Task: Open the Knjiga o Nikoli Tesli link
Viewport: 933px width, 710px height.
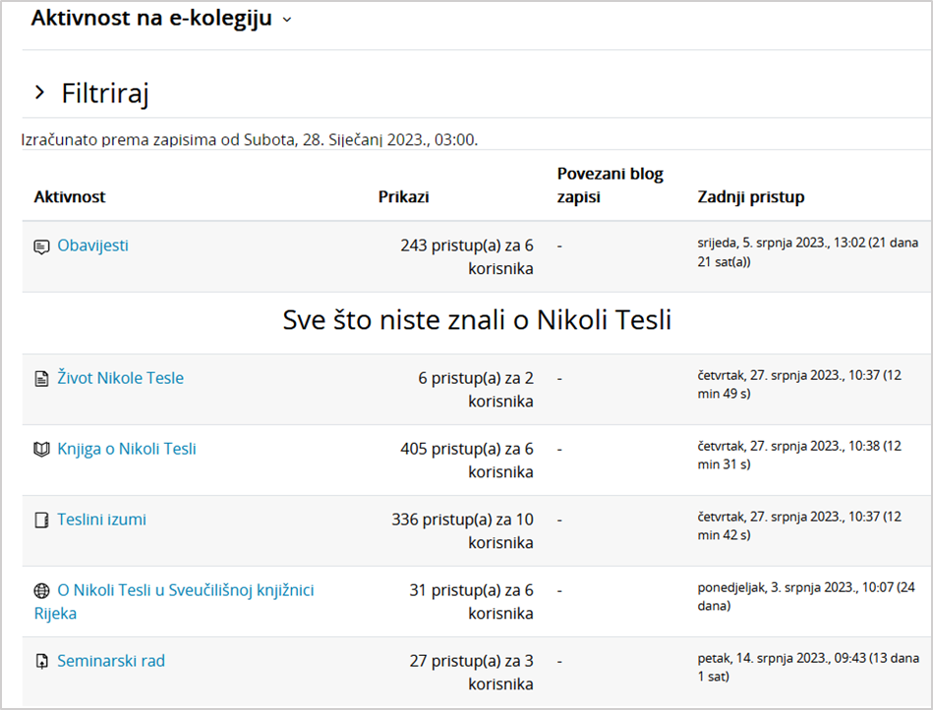Action: [x=127, y=449]
